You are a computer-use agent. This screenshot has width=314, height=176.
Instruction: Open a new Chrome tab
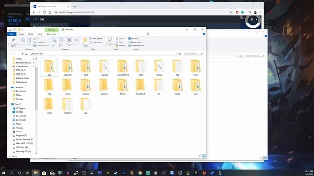pyautogui.click(x=75, y=6)
